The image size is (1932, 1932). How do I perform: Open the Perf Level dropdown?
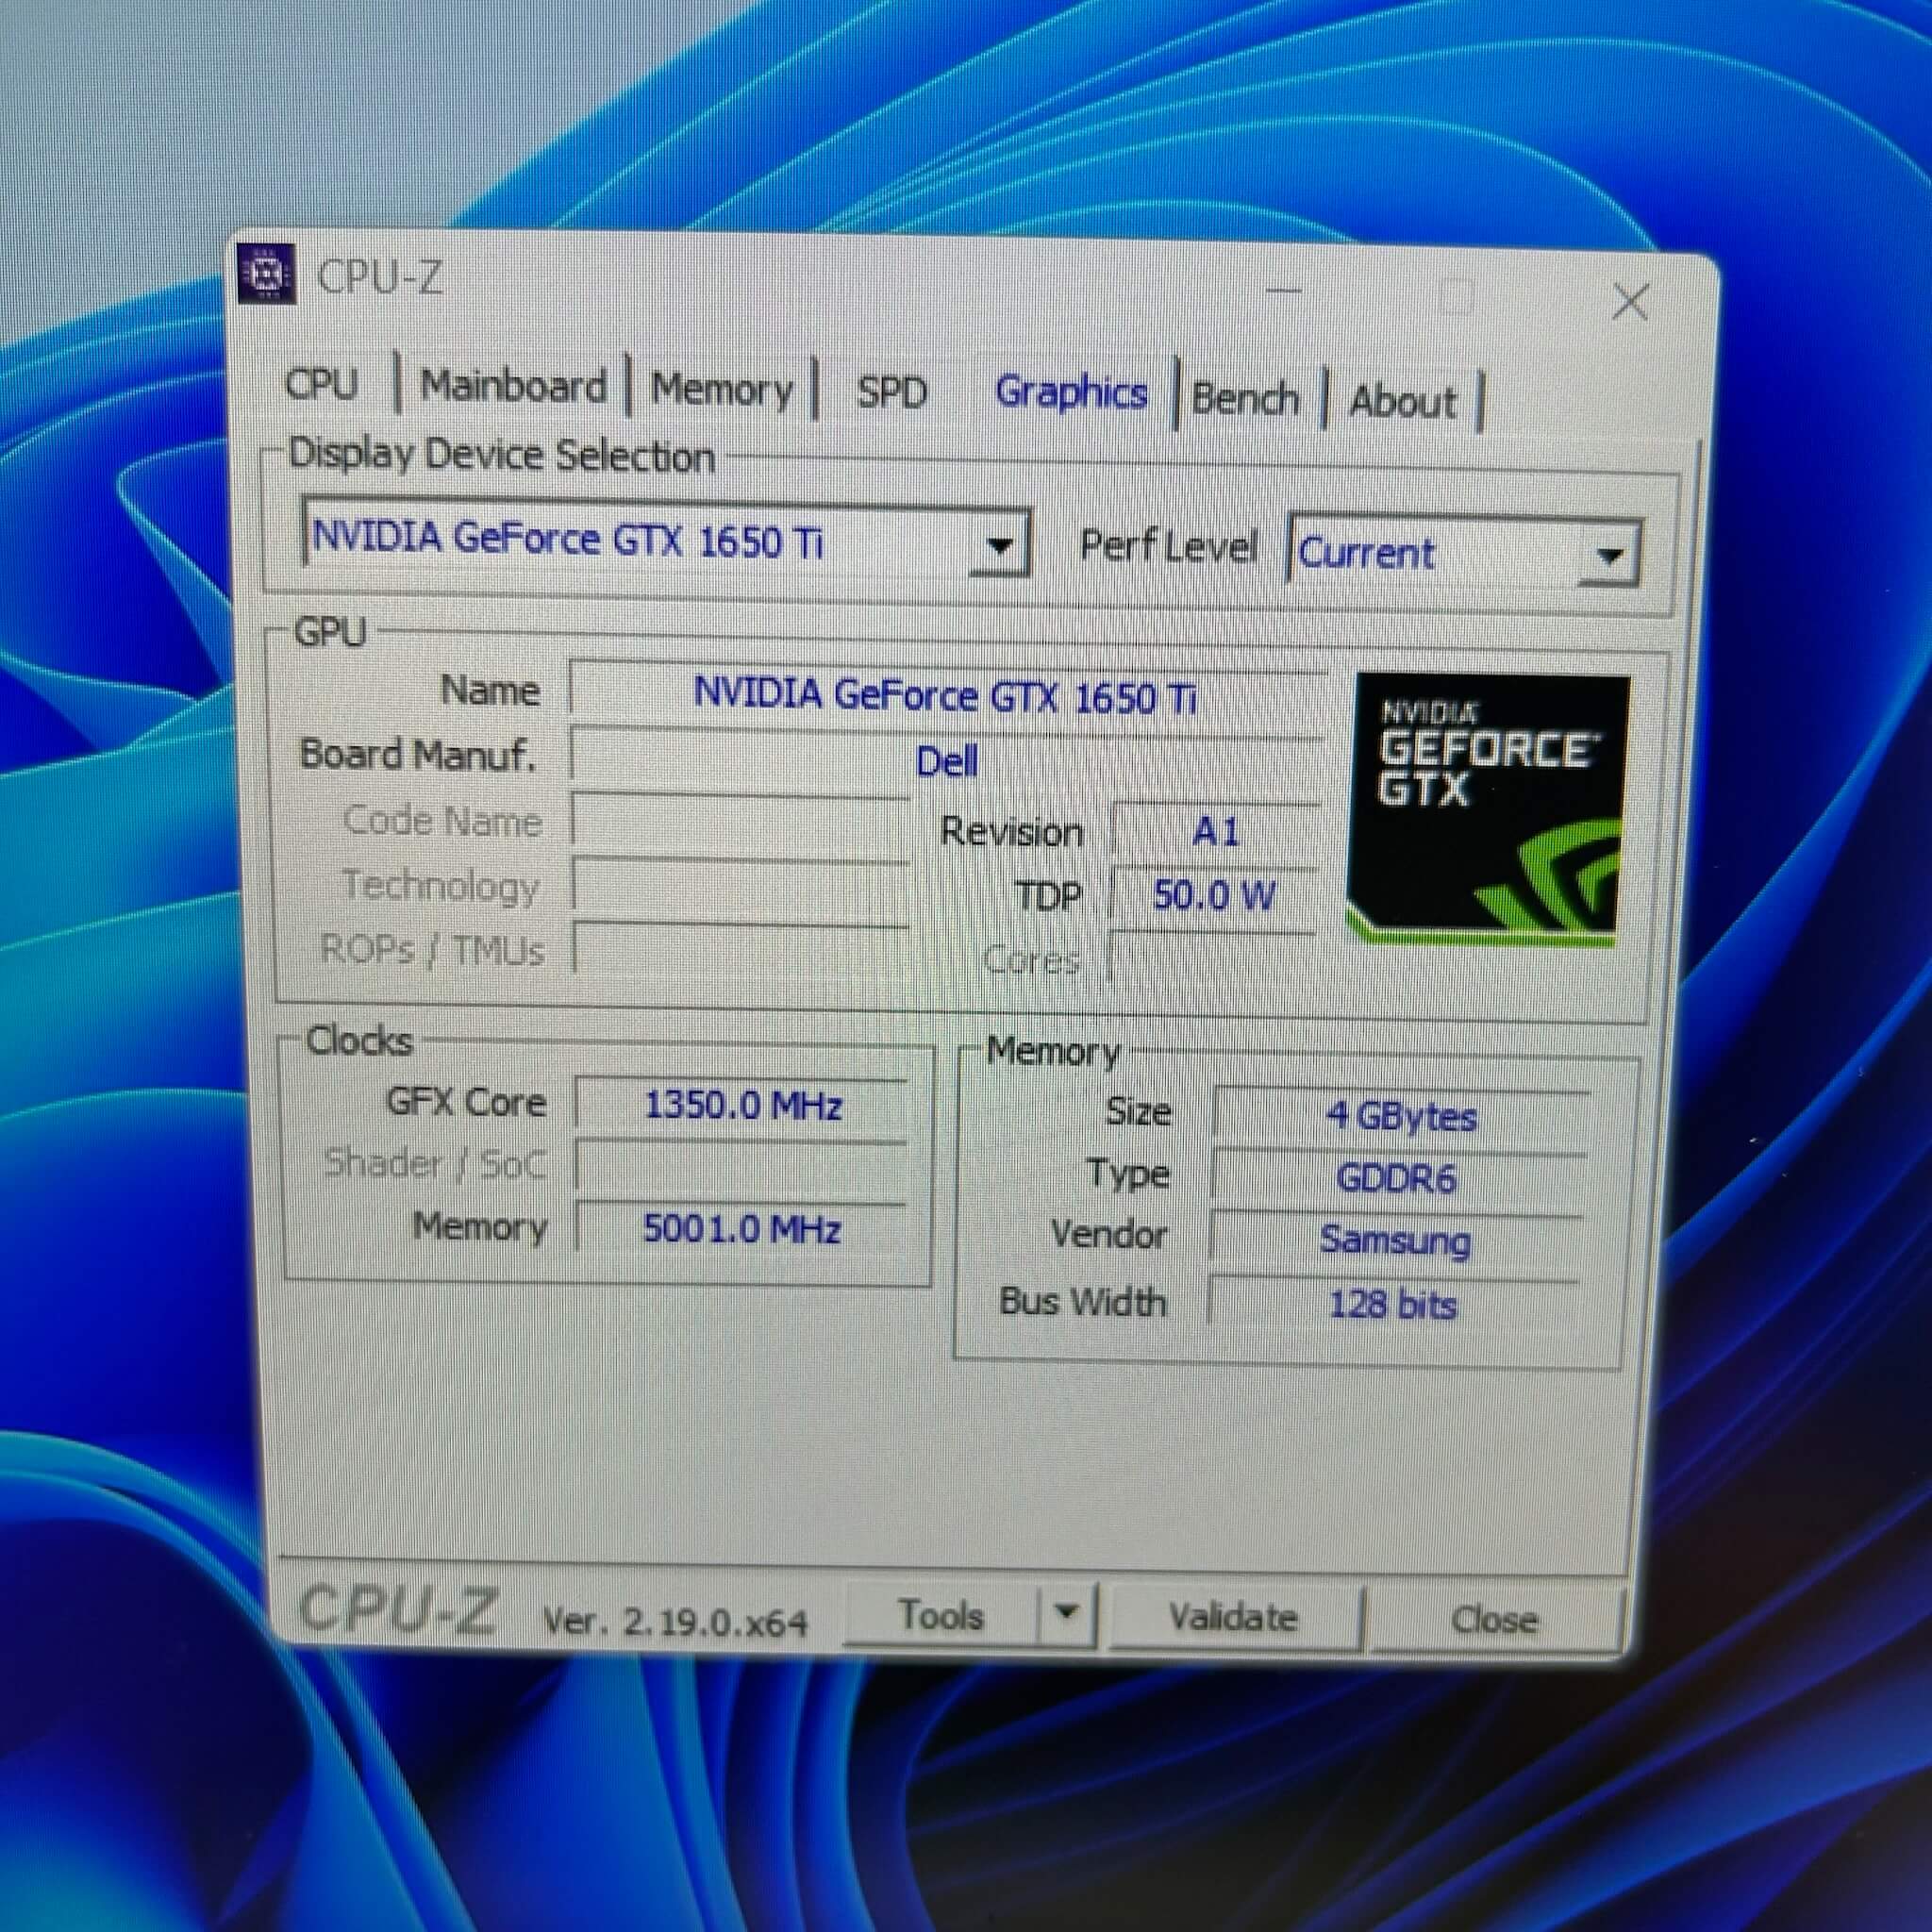[1608, 554]
